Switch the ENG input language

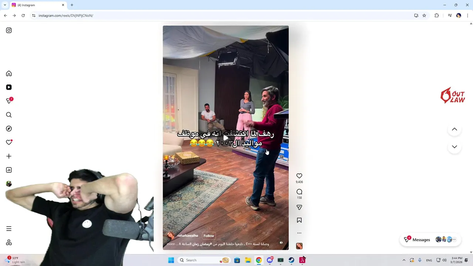pos(429,260)
